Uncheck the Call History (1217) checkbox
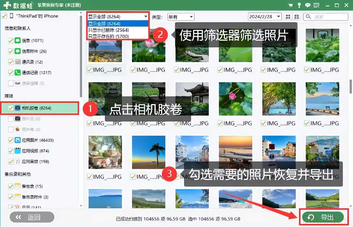 pyautogui.click(x=11, y=73)
